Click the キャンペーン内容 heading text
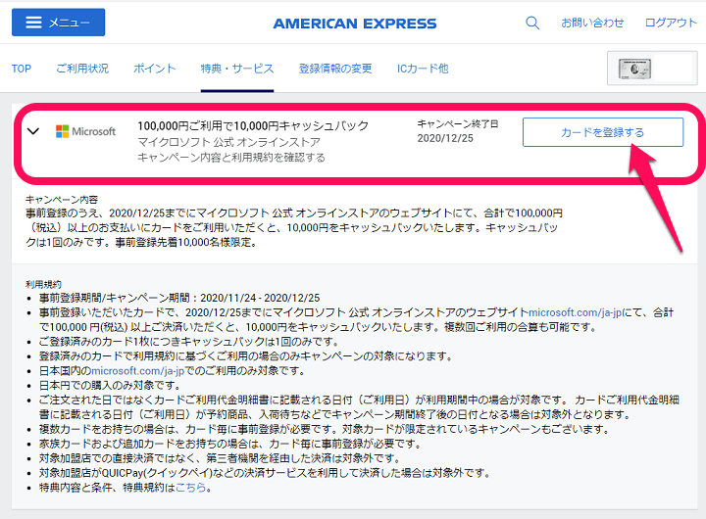The height and width of the screenshot is (519, 706). tap(62, 199)
